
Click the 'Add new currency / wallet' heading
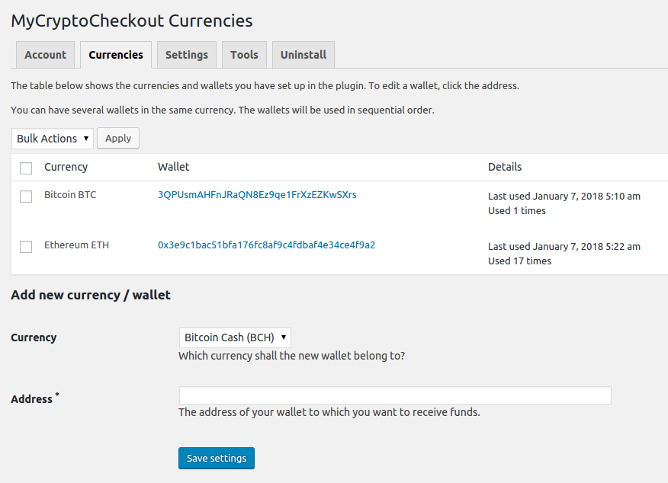(91, 295)
